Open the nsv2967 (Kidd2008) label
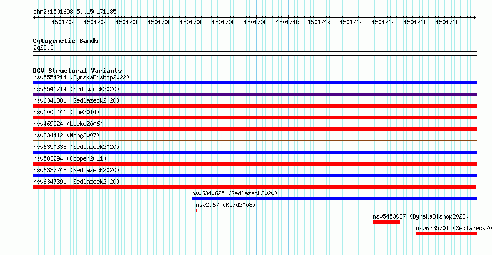 226,205
